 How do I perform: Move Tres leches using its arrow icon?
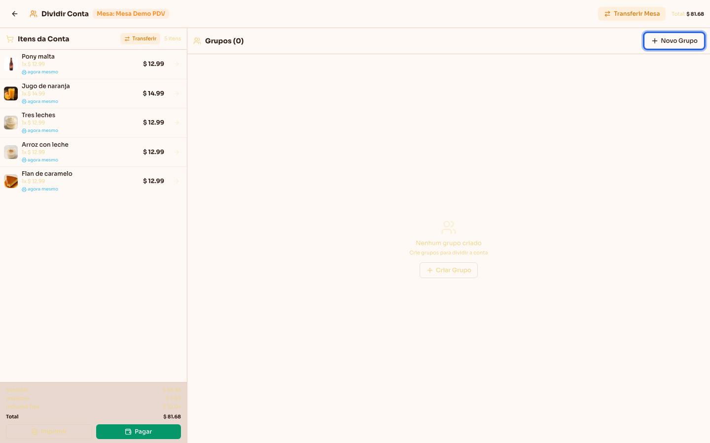click(177, 123)
